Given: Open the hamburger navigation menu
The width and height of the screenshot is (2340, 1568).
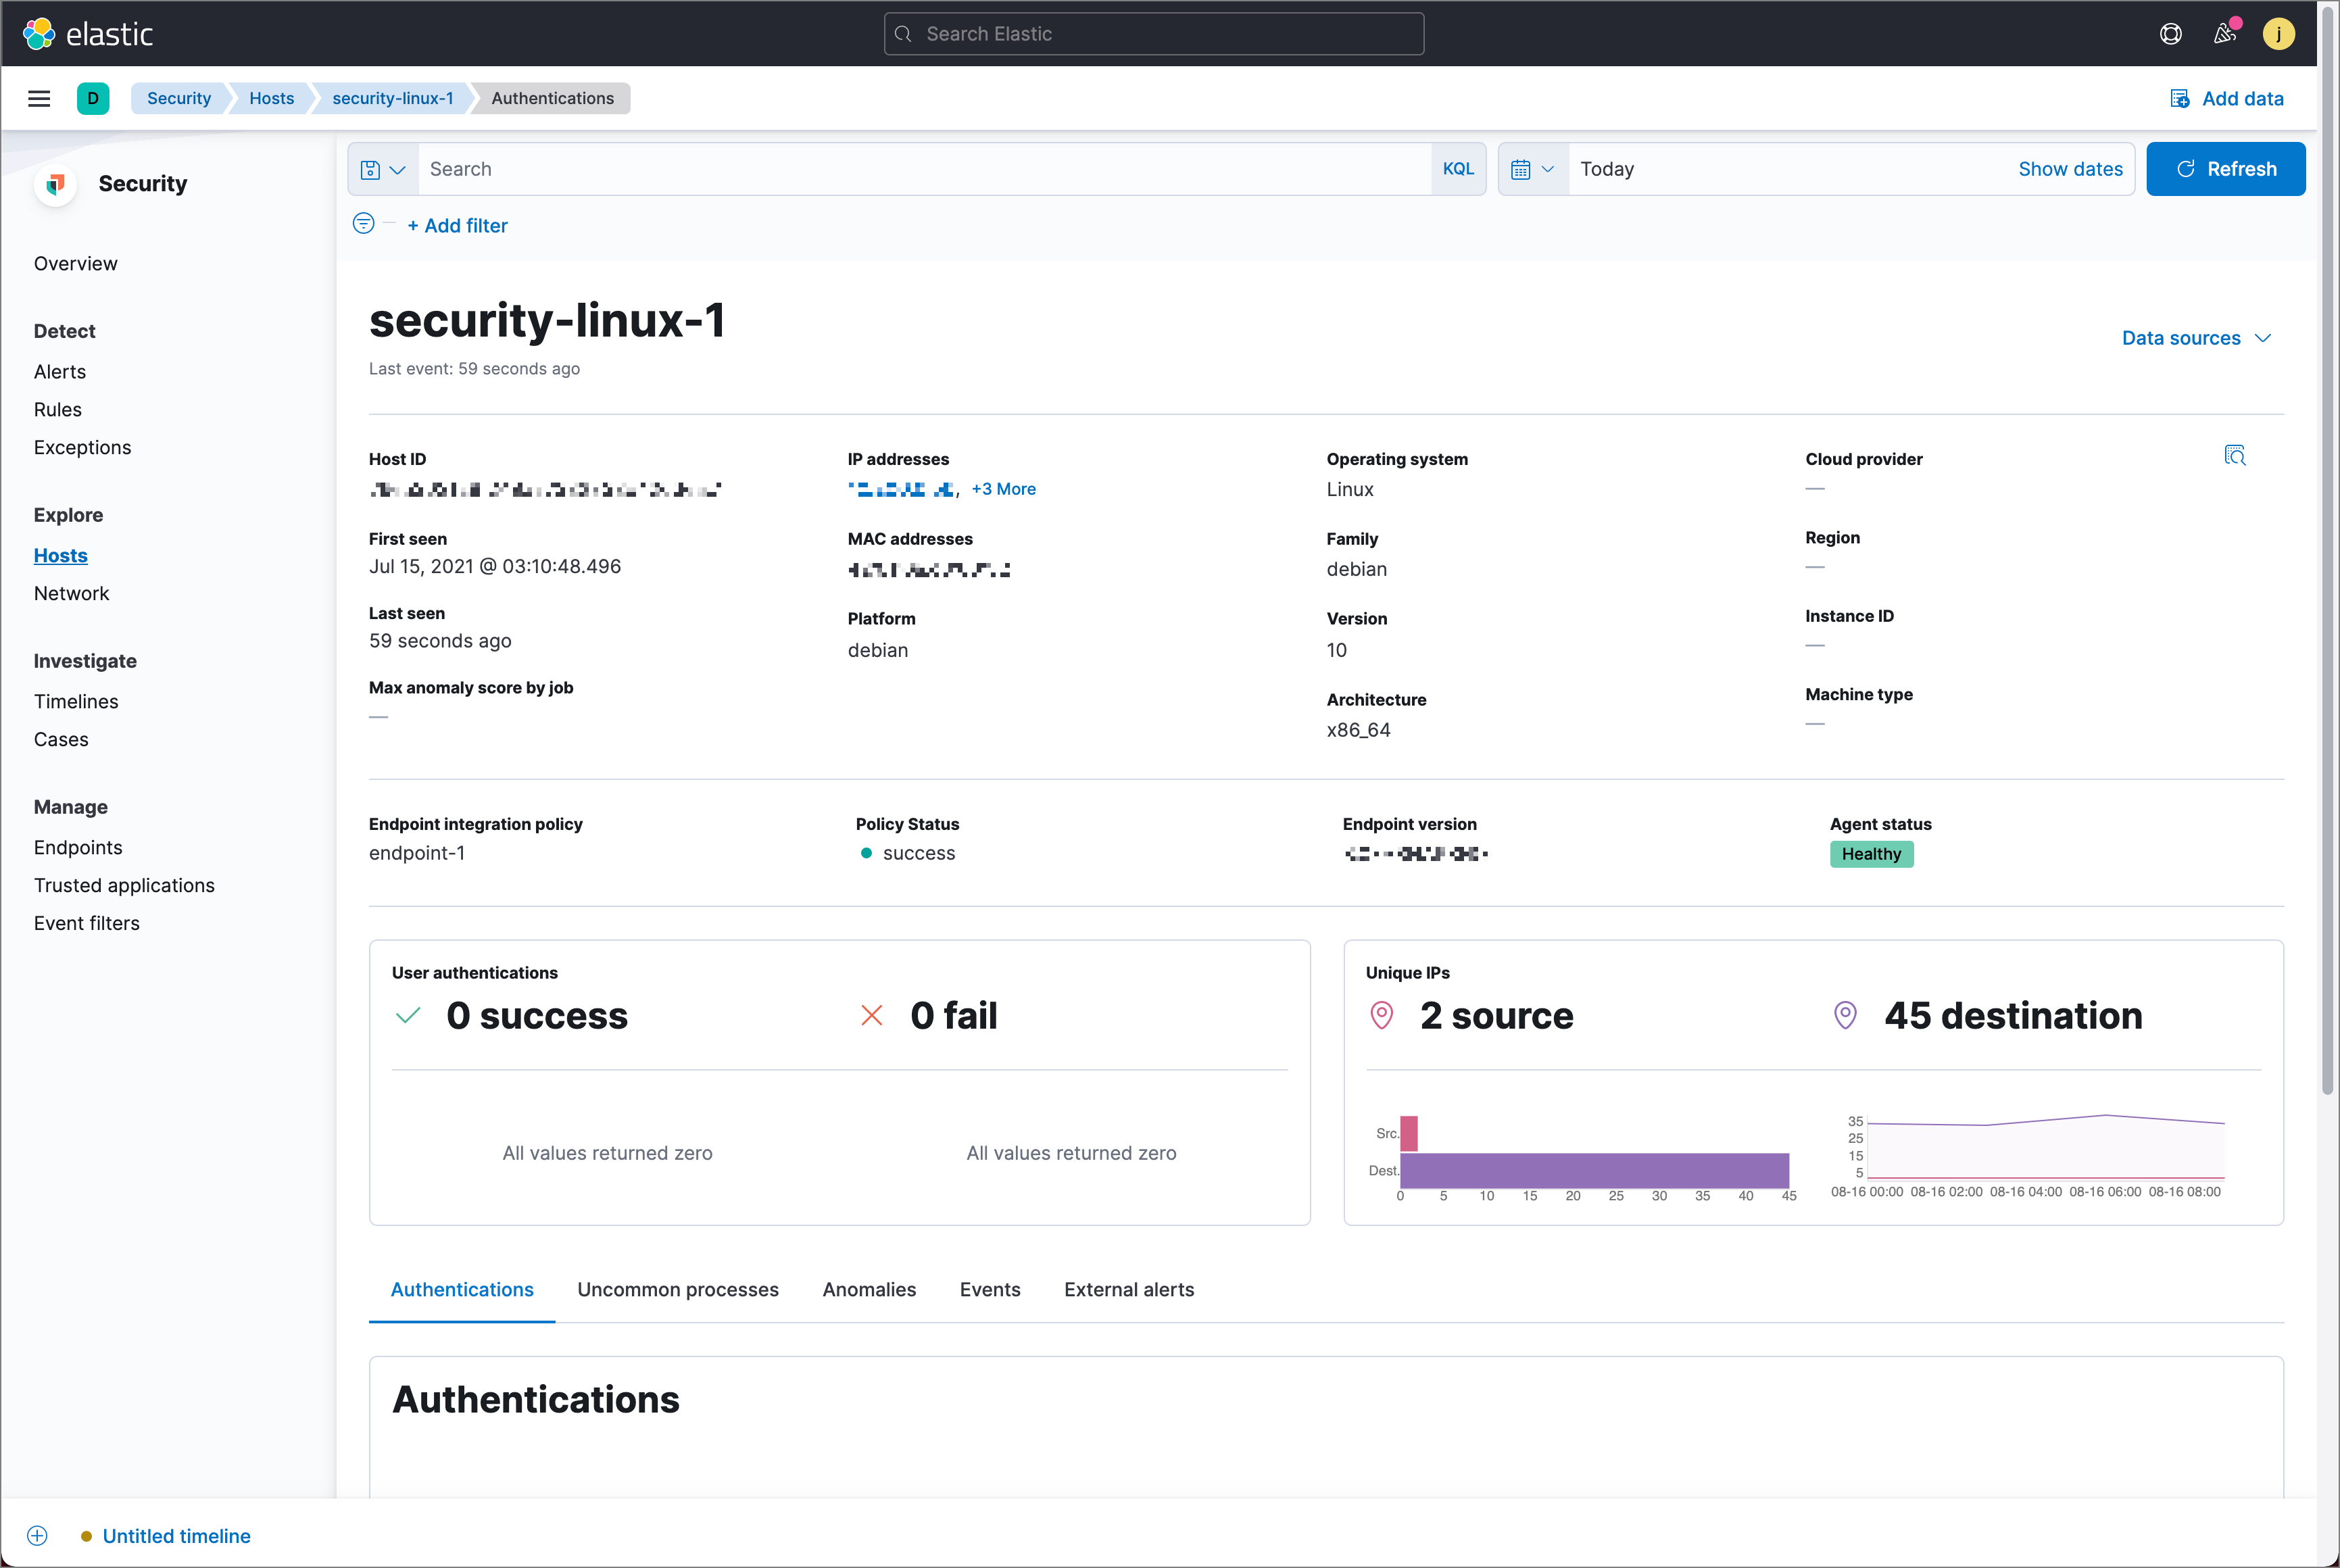Looking at the screenshot, I should point(39,98).
